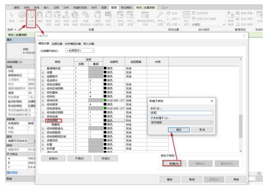The width and height of the screenshot is (266, 188).
Task: Collapse the 结构钢筋 tree row
Action: click(x=43, y=121)
